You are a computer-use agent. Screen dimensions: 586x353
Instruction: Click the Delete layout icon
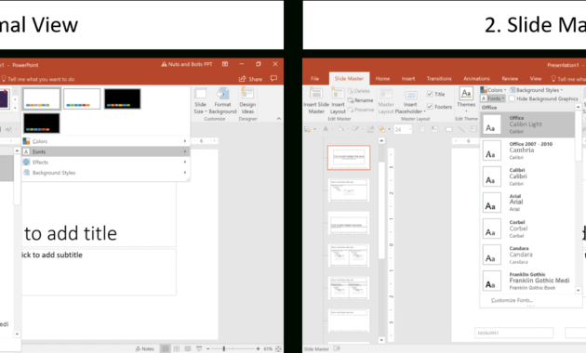pos(351,91)
